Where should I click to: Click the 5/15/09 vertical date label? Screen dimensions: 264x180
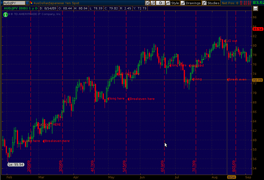point(124,166)
